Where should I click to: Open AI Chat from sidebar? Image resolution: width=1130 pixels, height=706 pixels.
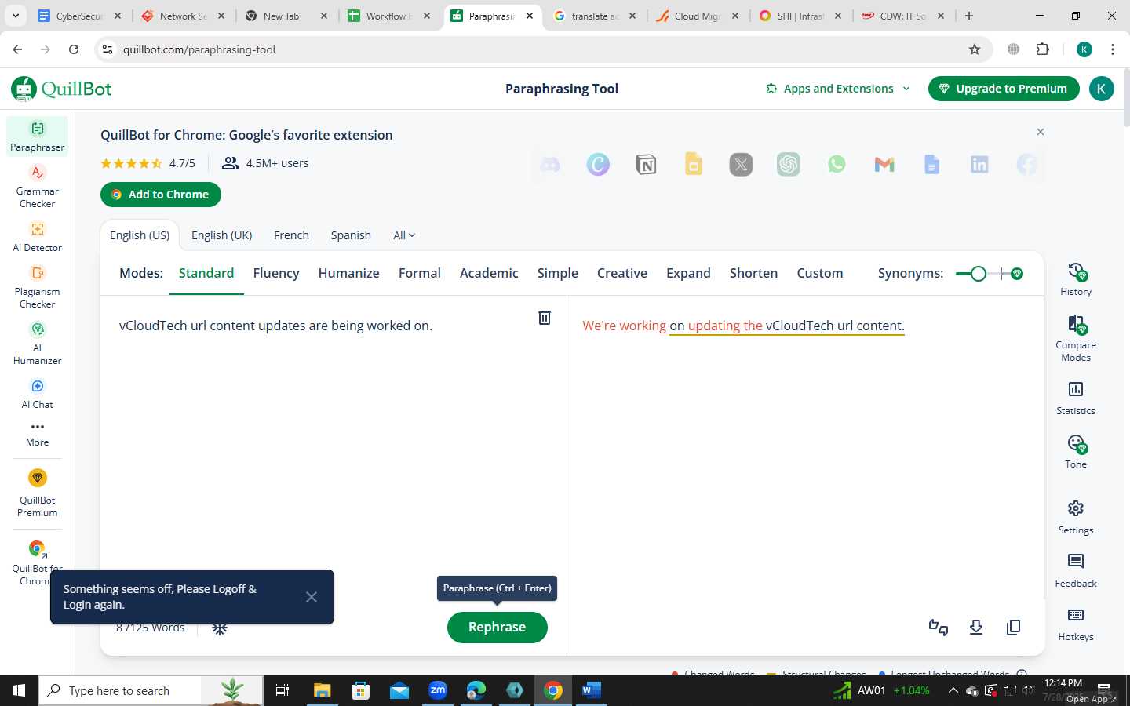tap(37, 393)
